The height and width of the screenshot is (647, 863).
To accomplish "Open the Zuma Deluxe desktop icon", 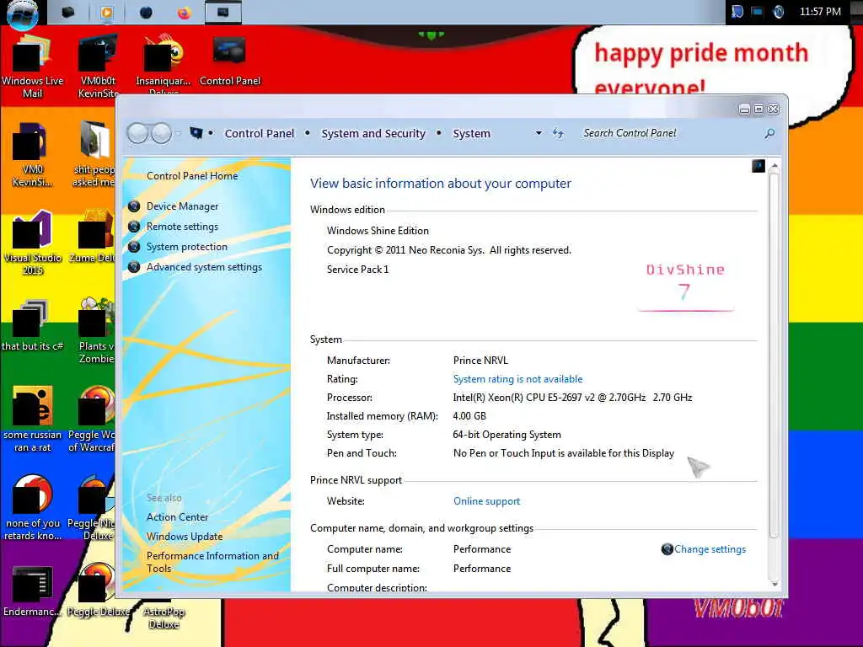I will [x=94, y=237].
